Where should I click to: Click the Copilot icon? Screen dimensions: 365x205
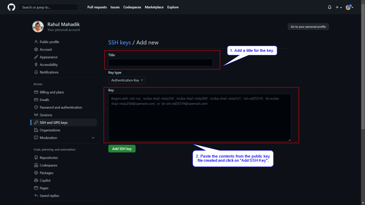coord(36,181)
